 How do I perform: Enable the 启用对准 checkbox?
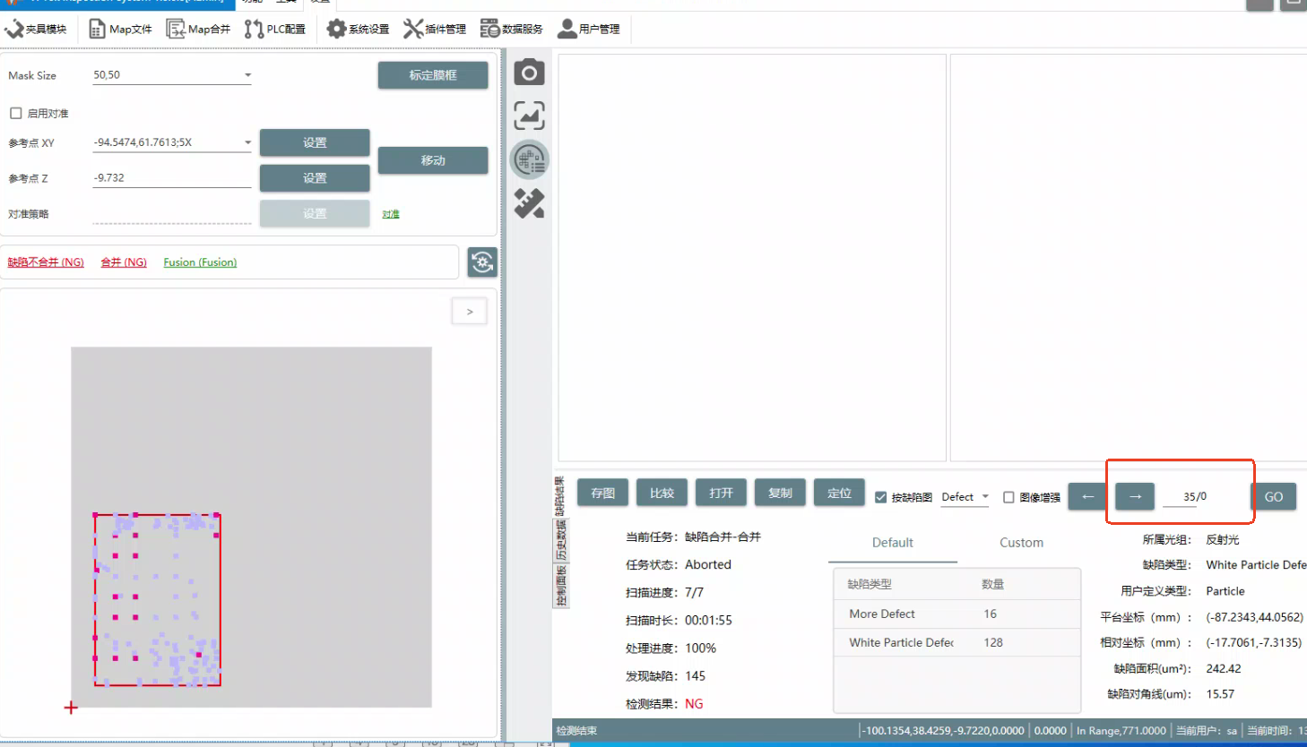pyautogui.click(x=16, y=114)
